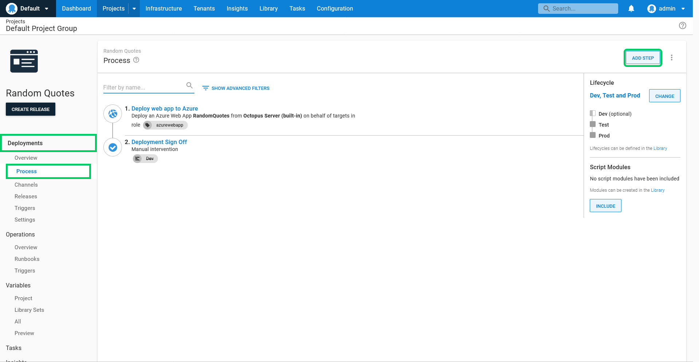699x362 pixels.
Task: Click the INCLUDE script modules button
Action: (x=605, y=206)
